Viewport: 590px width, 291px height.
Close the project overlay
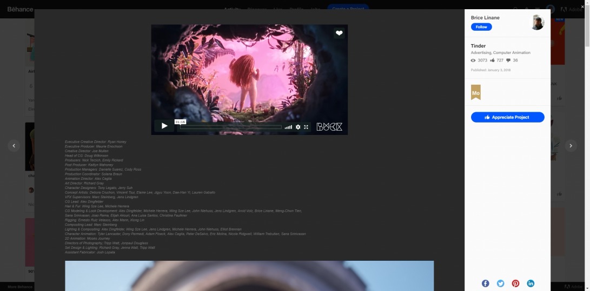pyautogui.click(x=582, y=7)
